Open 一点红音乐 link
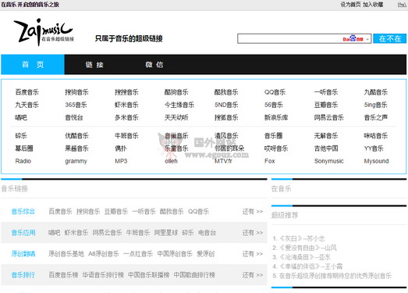408x293 pixels. (138, 254)
